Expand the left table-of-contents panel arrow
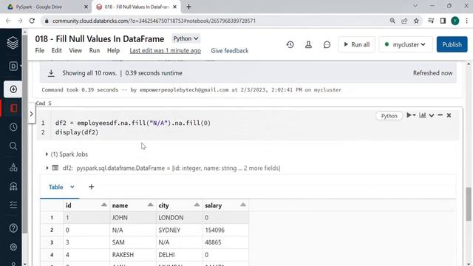This screenshot has width=473, height=266. pyautogui.click(x=31, y=114)
